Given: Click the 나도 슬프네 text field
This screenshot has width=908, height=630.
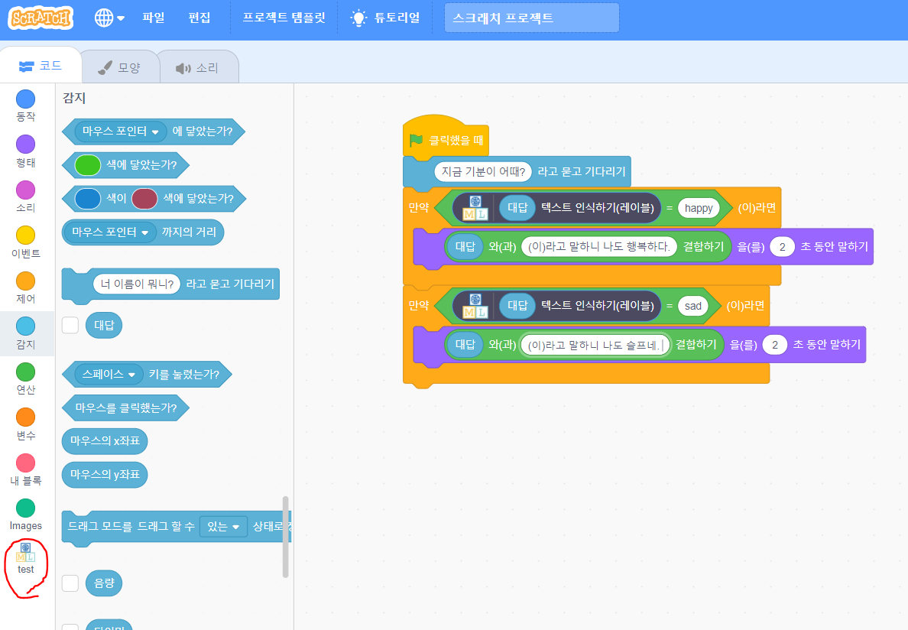Looking at the screenshot, I should [x=595, y=346].
